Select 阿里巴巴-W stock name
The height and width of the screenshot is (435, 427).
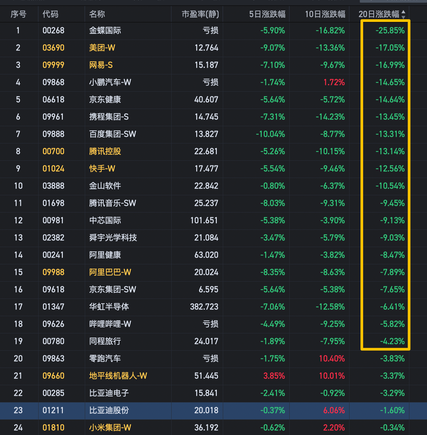pos(110,272)
